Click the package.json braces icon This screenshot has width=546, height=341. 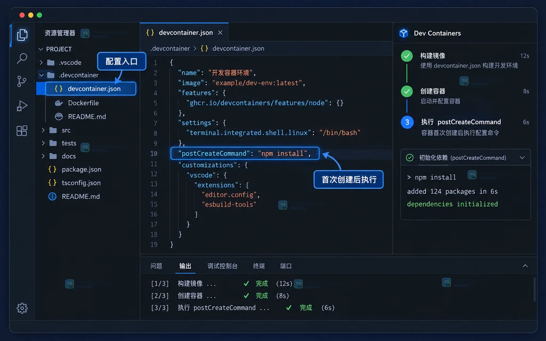click(x=52, y=169)
